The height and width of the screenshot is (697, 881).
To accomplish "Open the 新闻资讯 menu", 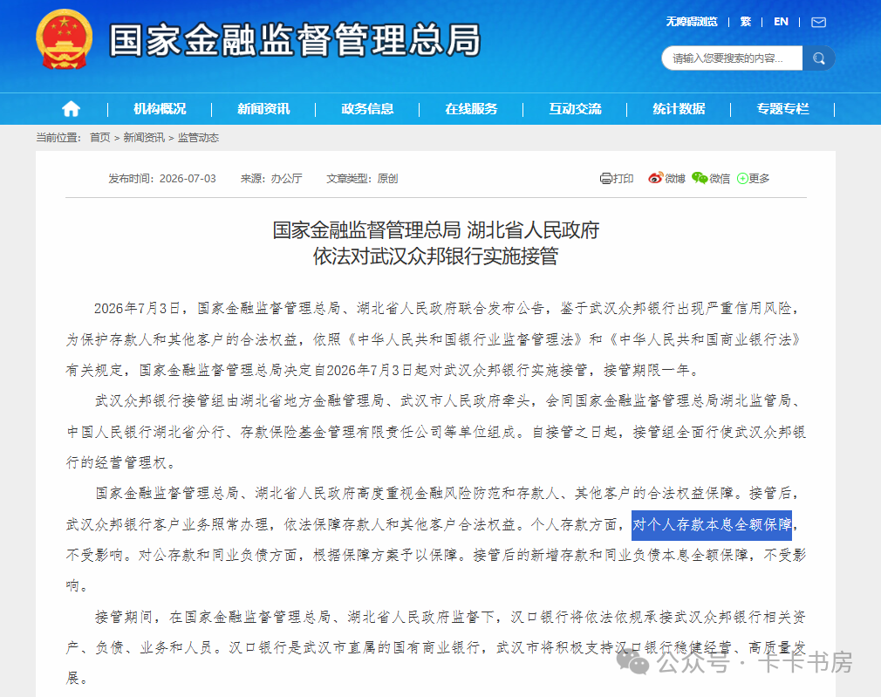I will pyautogui.click(x=263, y=109).
